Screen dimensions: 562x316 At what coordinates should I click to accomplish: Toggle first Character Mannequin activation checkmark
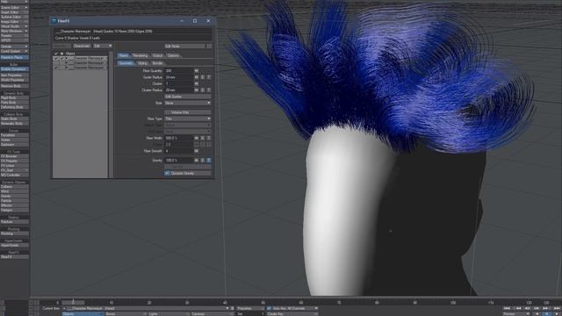click(56, 58)
